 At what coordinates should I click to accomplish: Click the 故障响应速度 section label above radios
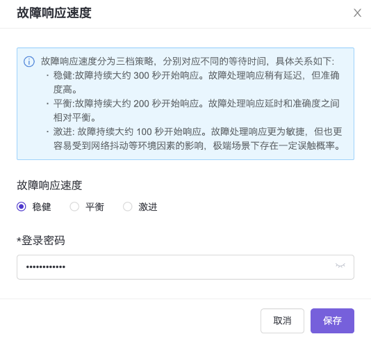click(49, 185)
